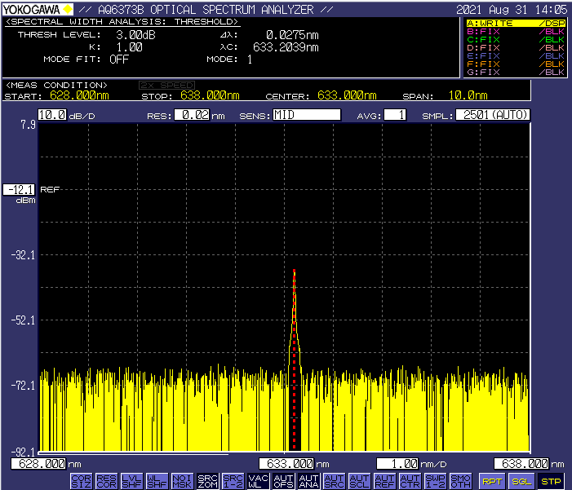
Task: Select trace D: FIX /BLK
Action: point(516,48)
